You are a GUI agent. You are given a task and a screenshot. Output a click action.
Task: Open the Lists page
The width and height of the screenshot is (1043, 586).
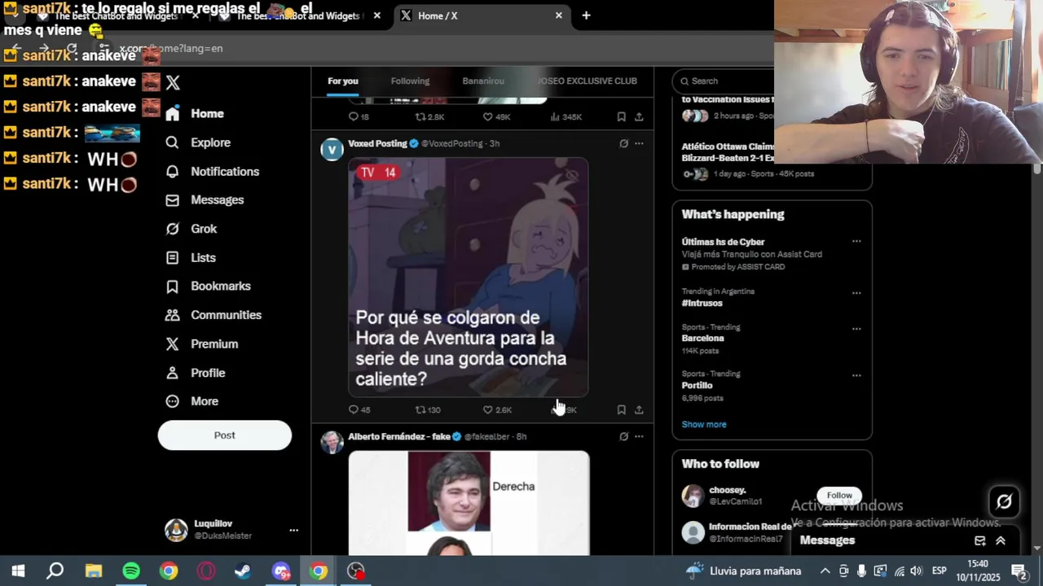(191, 258)
